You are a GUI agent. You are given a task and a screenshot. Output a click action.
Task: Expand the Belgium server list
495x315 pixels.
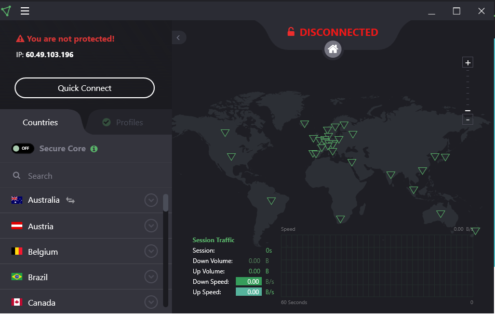click(x=151, y=251)
